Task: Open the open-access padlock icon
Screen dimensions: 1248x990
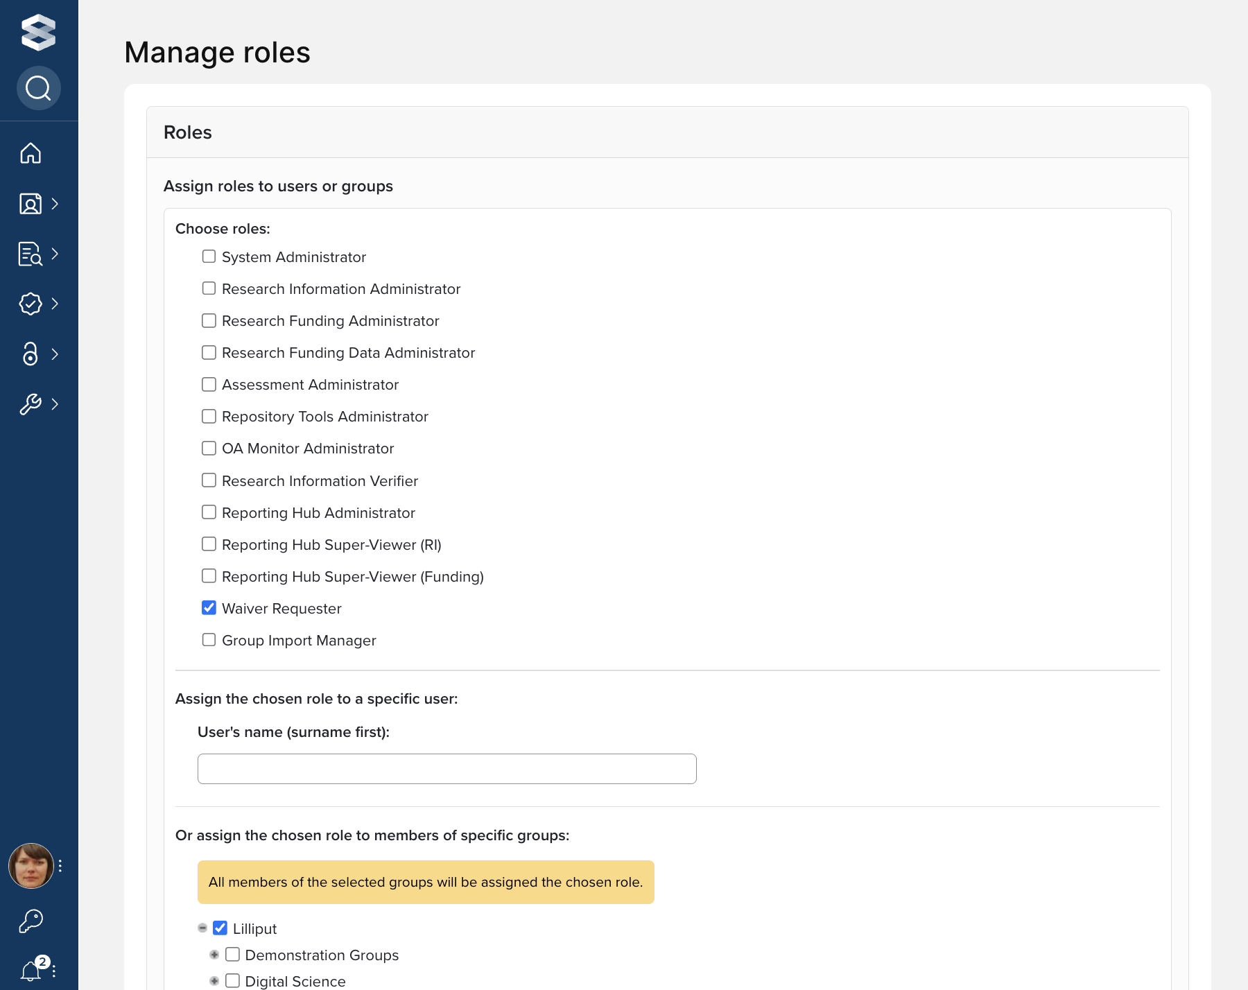Action: click(31, 354)
